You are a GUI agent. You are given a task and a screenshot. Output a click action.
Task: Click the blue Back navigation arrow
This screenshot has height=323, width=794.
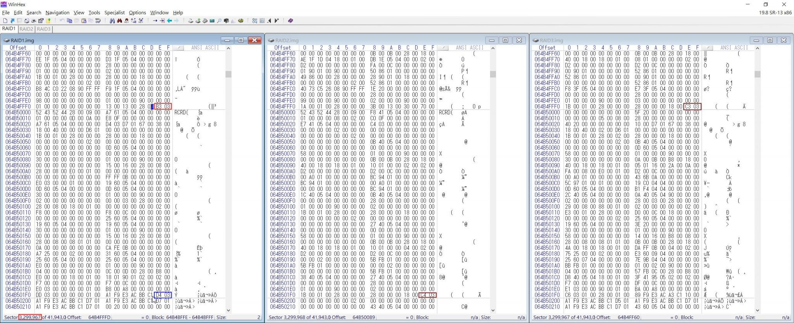tap(169, 21)
